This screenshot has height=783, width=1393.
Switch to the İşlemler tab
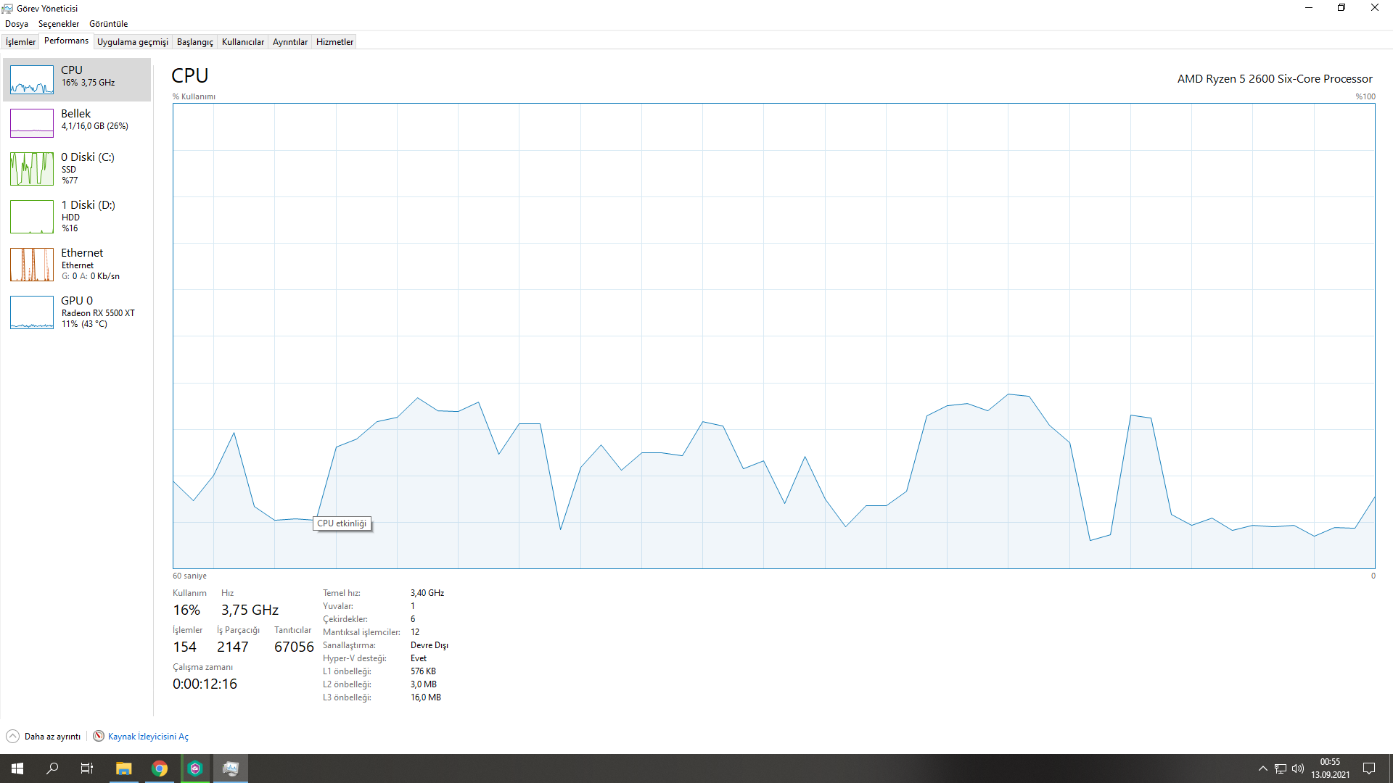[20, 42]
